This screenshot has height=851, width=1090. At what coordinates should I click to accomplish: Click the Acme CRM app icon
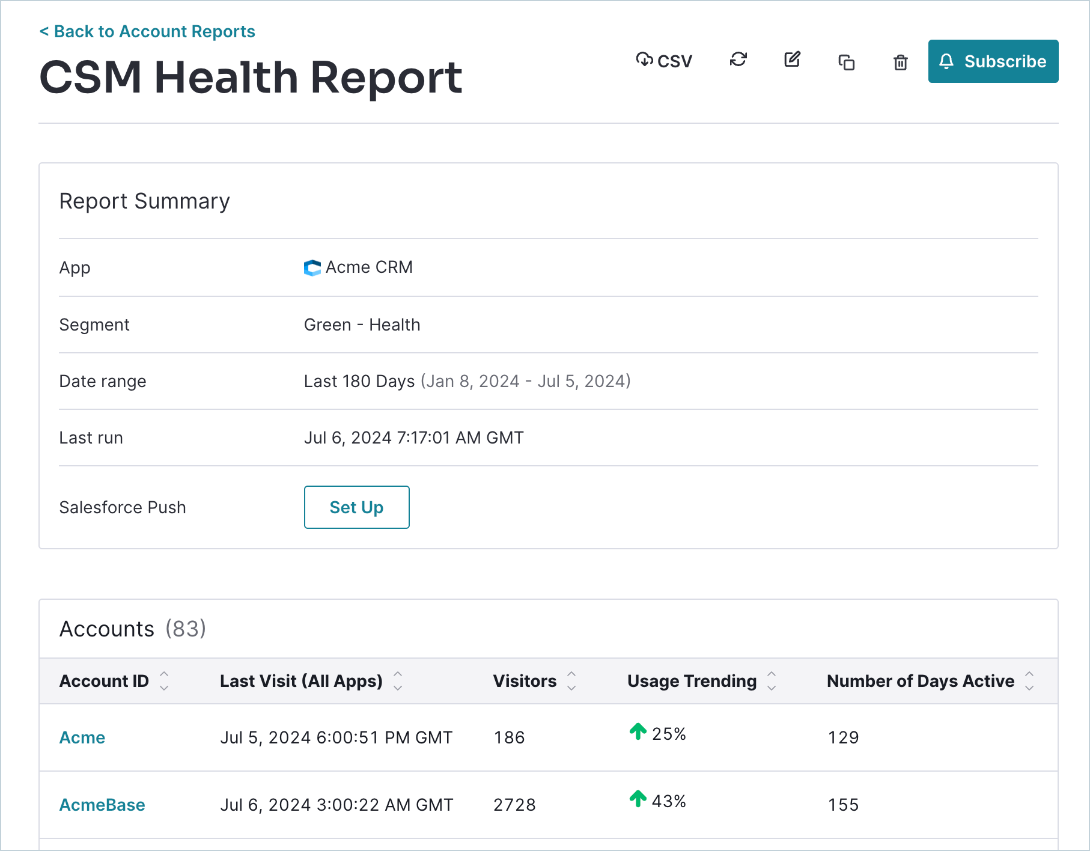pyautogui.click(x=312, y=267)
